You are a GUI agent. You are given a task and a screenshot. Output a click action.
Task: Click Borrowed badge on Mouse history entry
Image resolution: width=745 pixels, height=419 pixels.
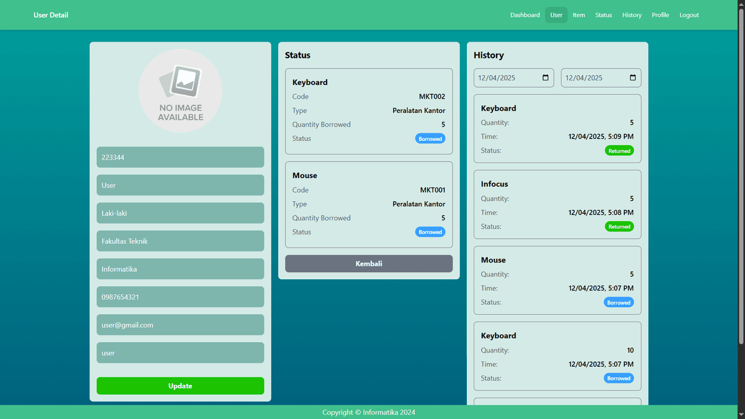coord(619,302)
